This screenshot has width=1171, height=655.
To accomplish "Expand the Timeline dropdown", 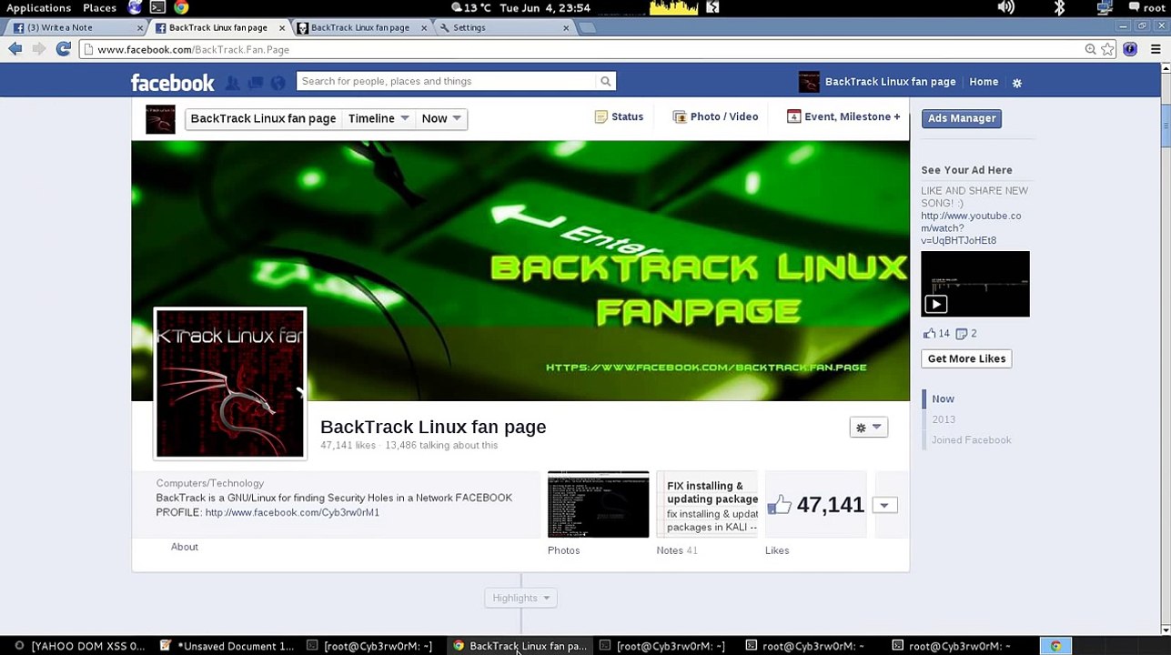I will (x=379, y=118).
